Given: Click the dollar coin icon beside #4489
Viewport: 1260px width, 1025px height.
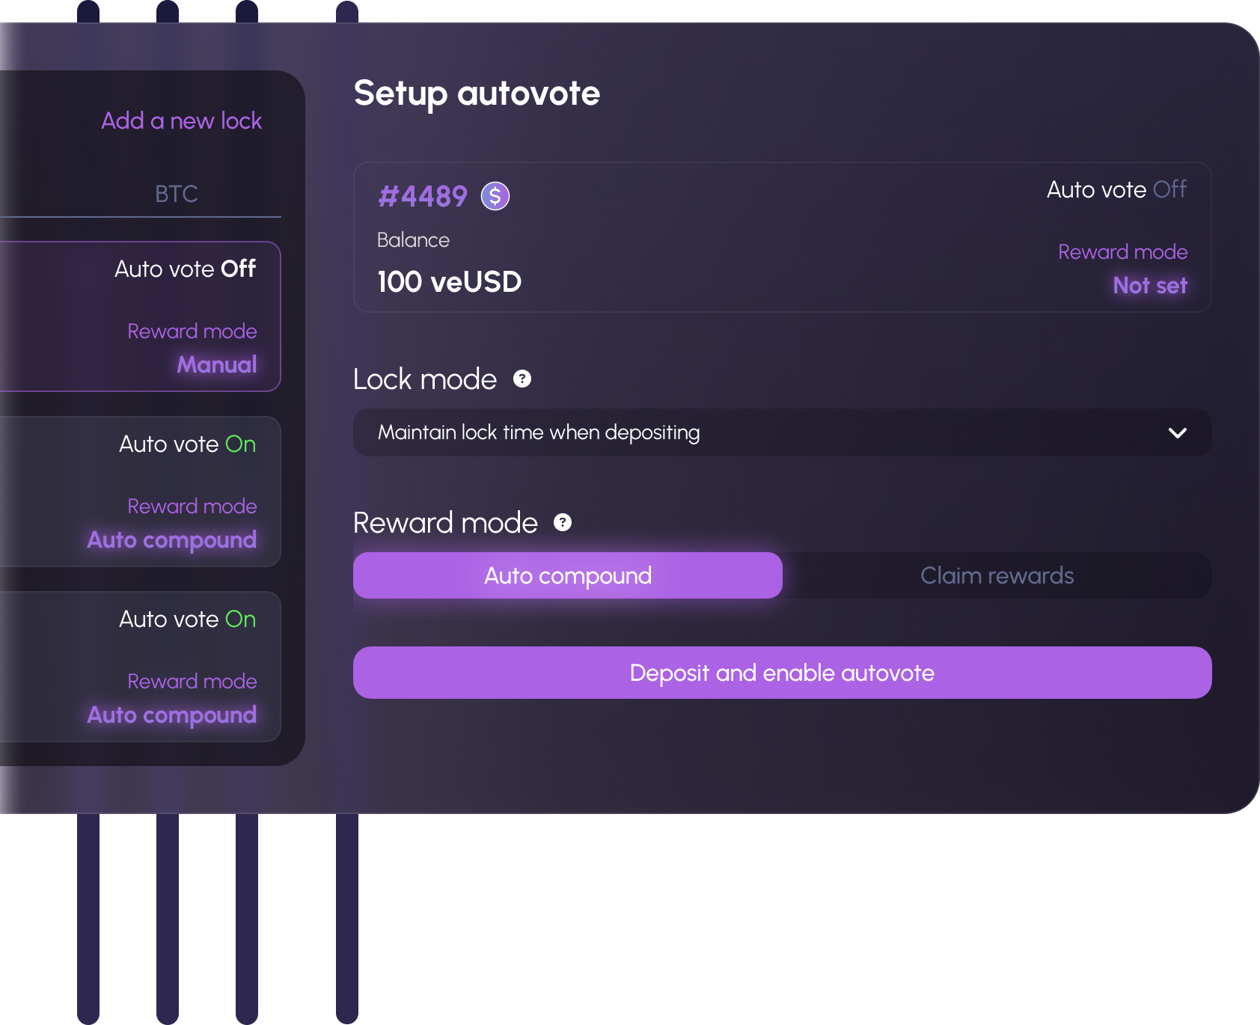Looking at the screenshot, I should click(495, 196).
